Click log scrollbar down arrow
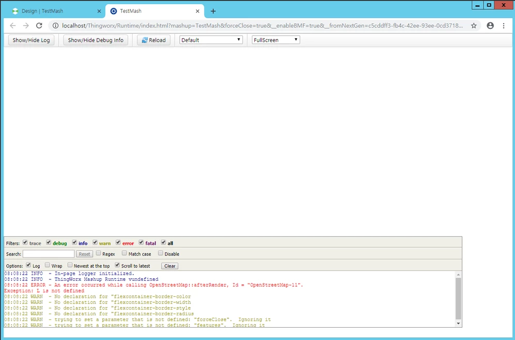This screenshot has height=340, width=515. [458, 324]
